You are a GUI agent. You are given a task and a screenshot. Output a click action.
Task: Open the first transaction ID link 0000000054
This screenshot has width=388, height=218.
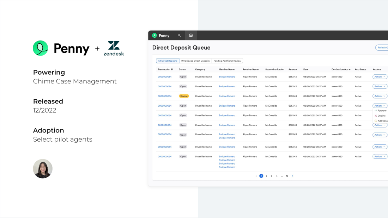point(165,76)
